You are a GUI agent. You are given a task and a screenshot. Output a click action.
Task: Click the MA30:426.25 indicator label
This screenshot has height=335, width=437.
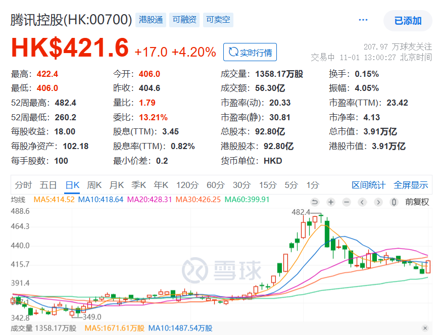pos(198,200)
